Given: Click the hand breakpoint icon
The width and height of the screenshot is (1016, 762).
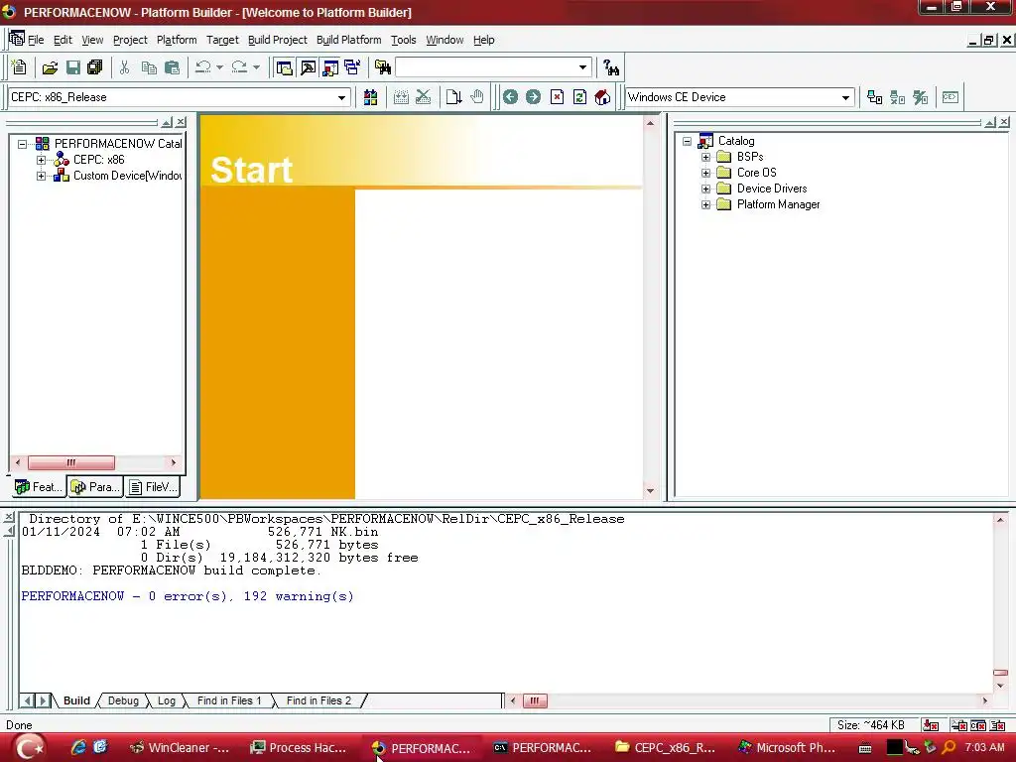Looking at the screenshot, I should click(477, 97).
